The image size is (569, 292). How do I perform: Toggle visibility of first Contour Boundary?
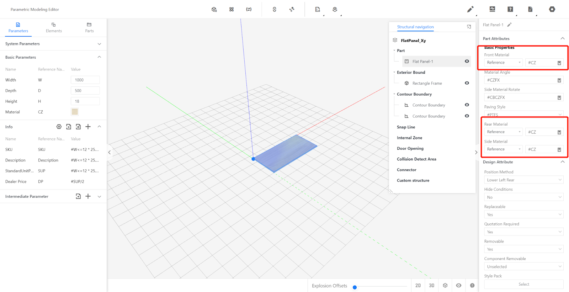[467, 105]
